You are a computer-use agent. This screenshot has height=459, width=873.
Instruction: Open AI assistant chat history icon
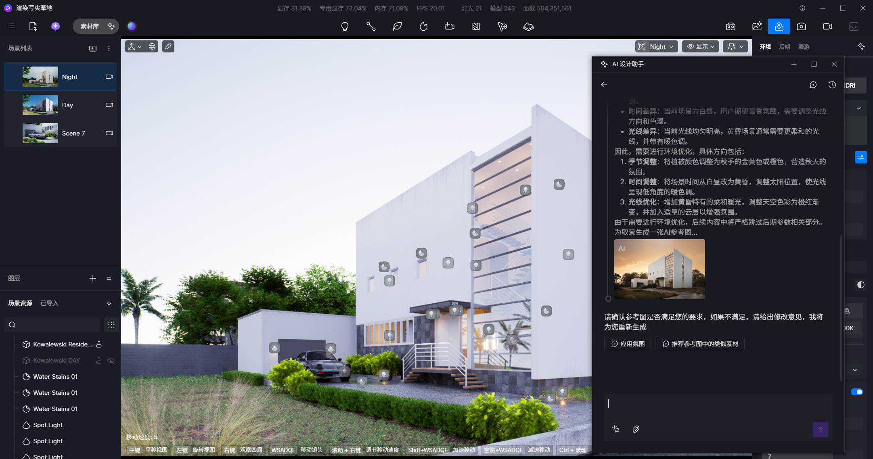(832, 85)
